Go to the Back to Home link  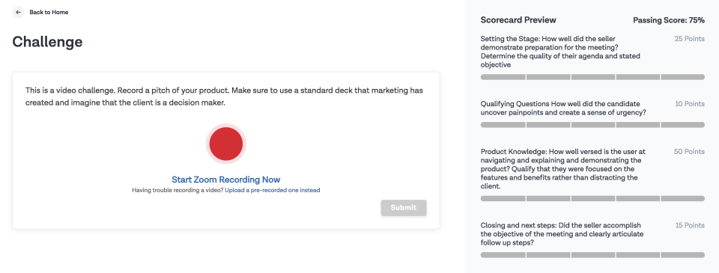click(x=49, y=13)
